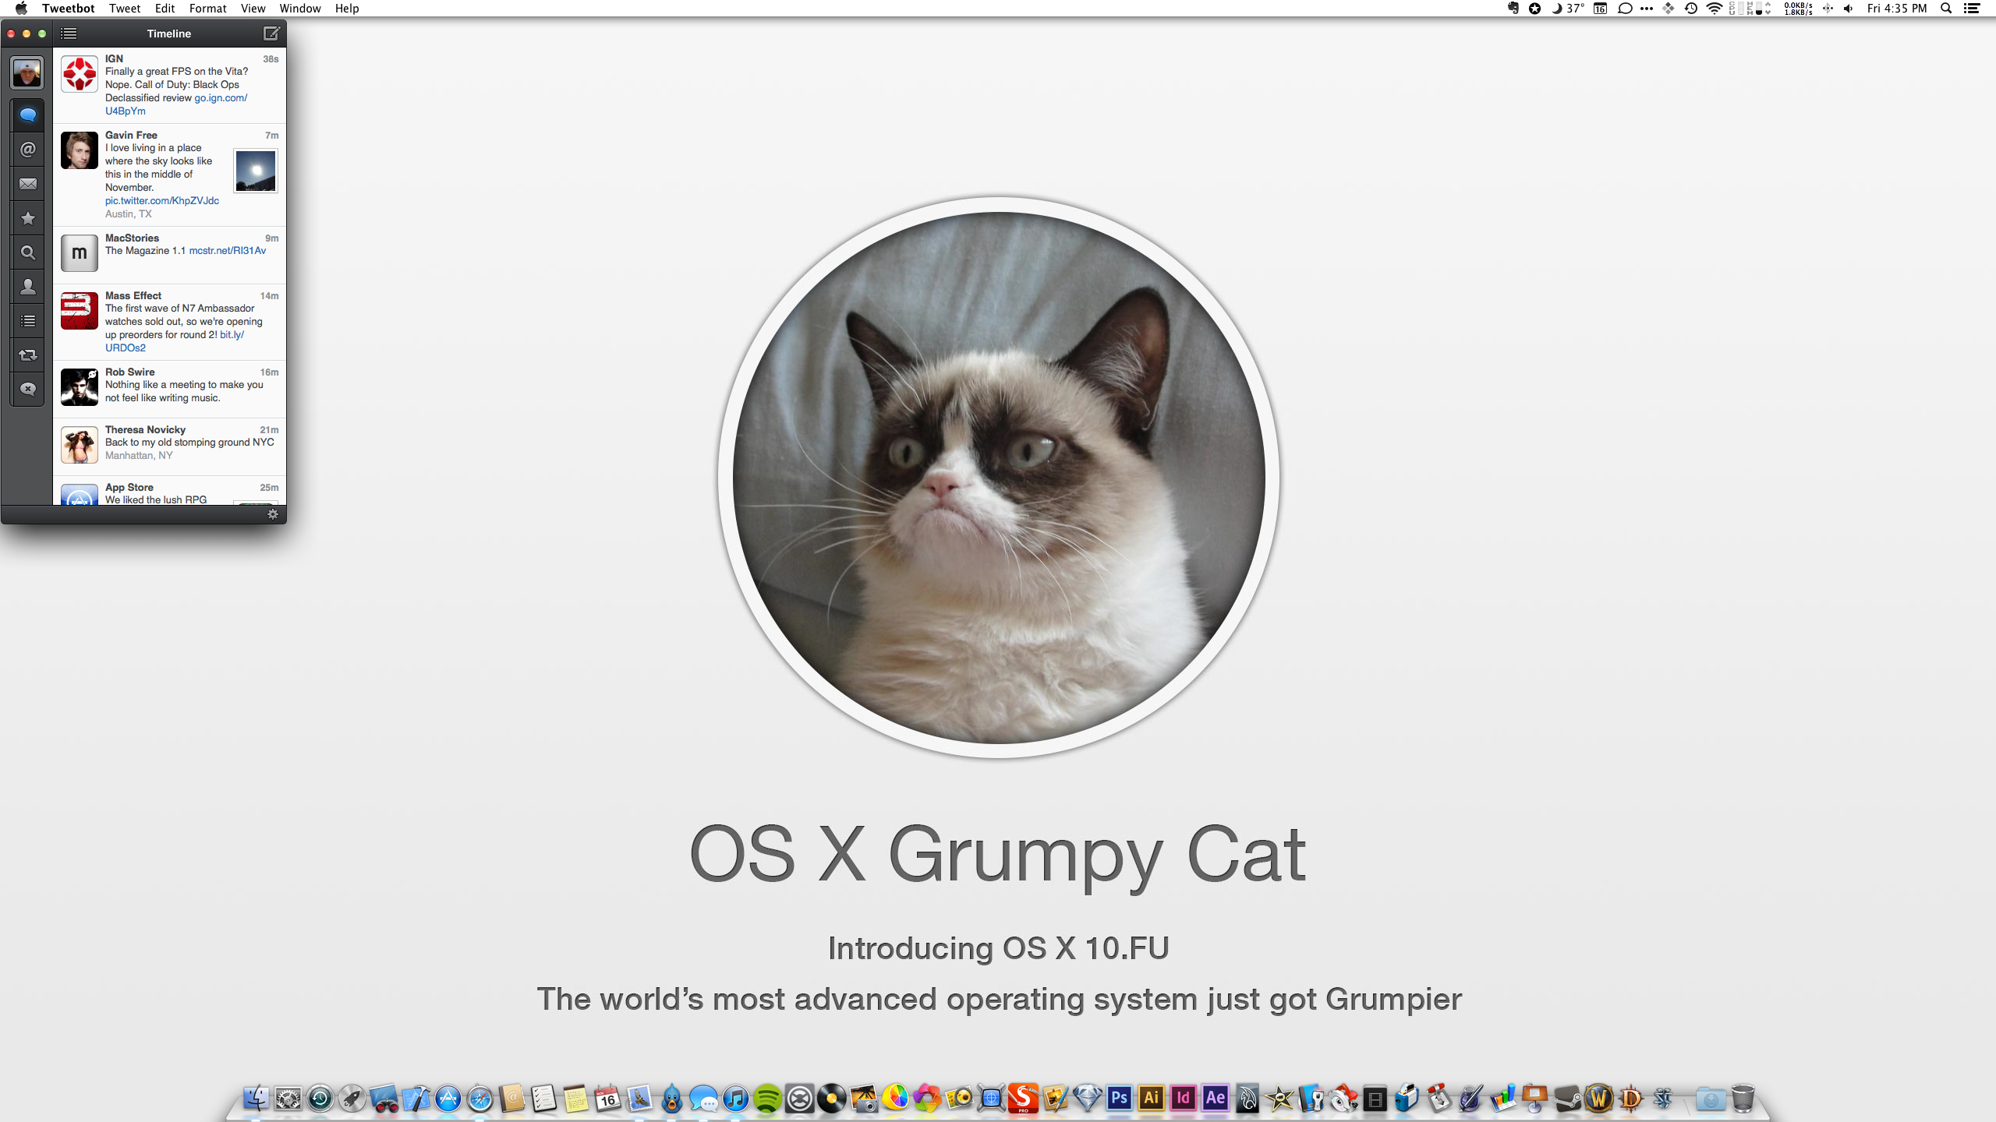Open the View menu
Screen dimensions: 1996x1122
click(253, 9)
